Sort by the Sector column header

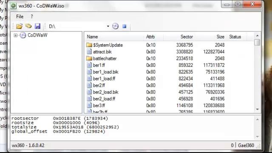[187, 37]
